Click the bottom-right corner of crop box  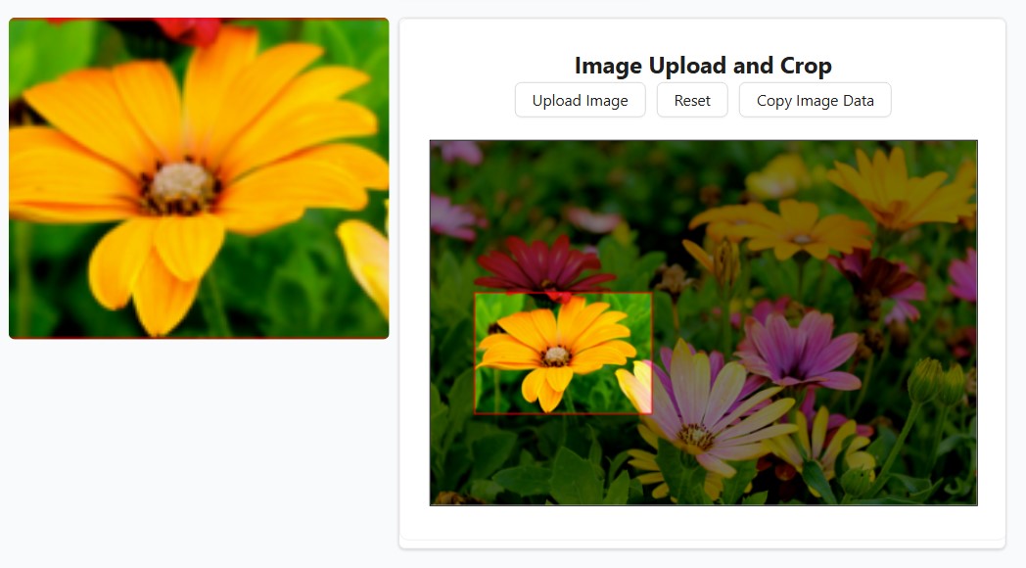(x=652, y=413)
